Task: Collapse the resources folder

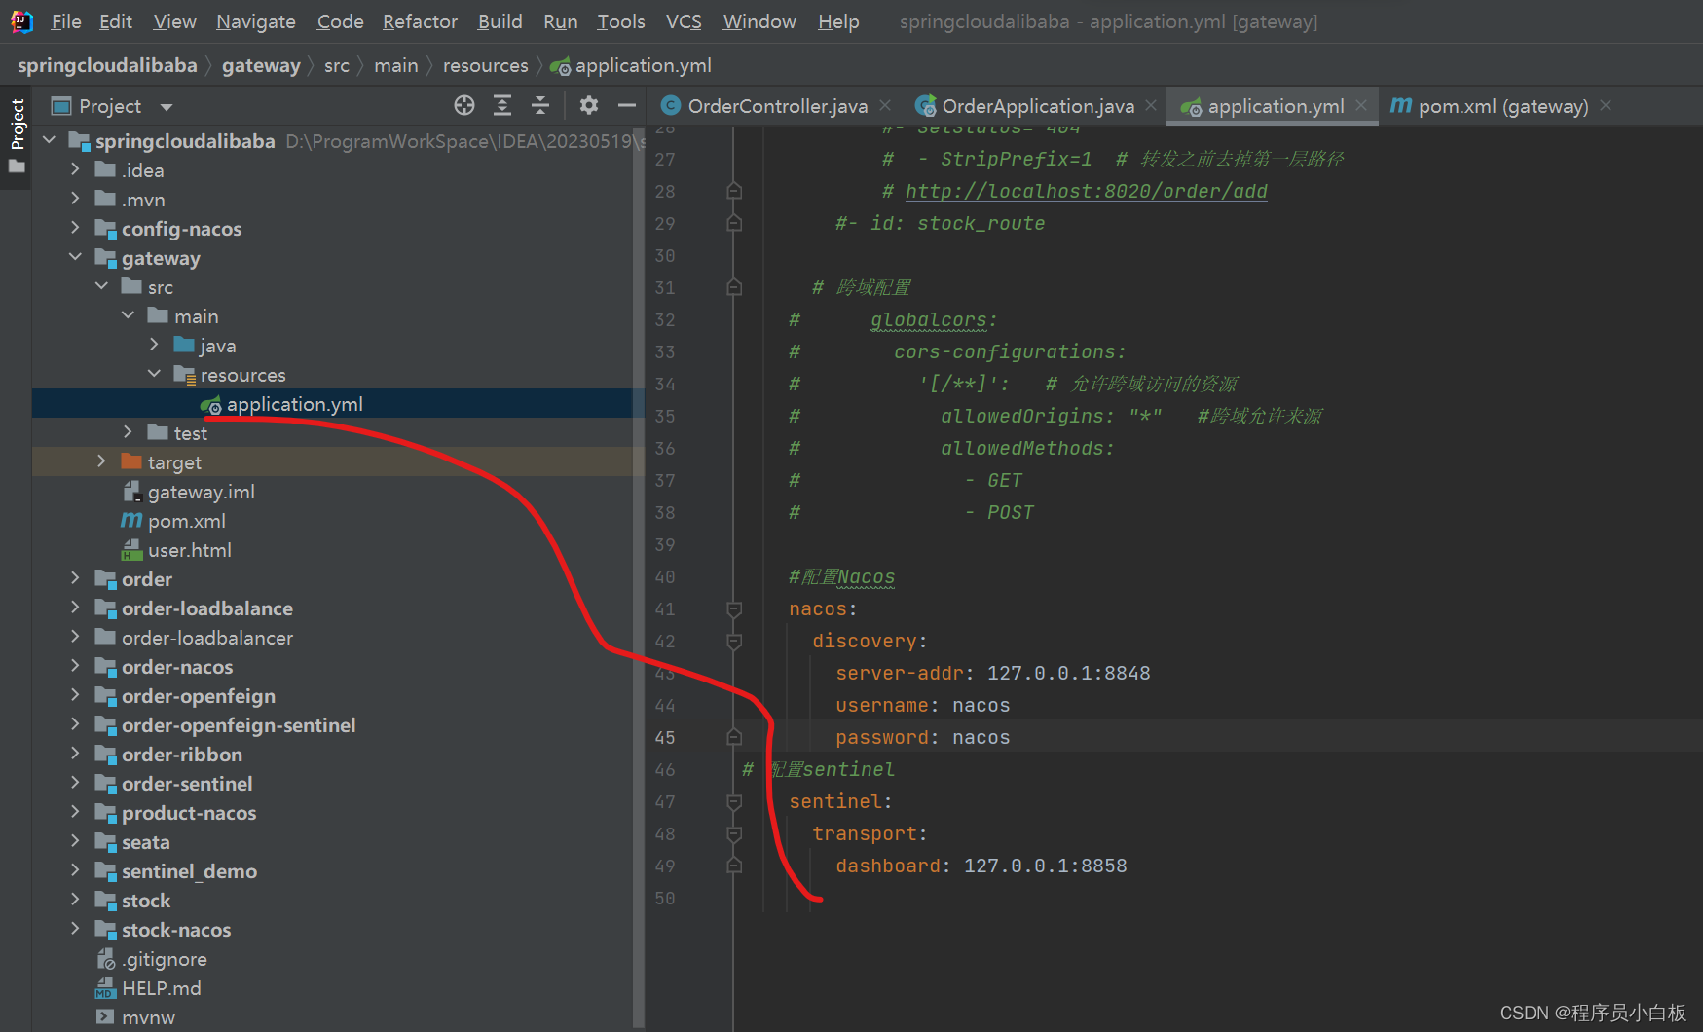Action: (155, 375)
